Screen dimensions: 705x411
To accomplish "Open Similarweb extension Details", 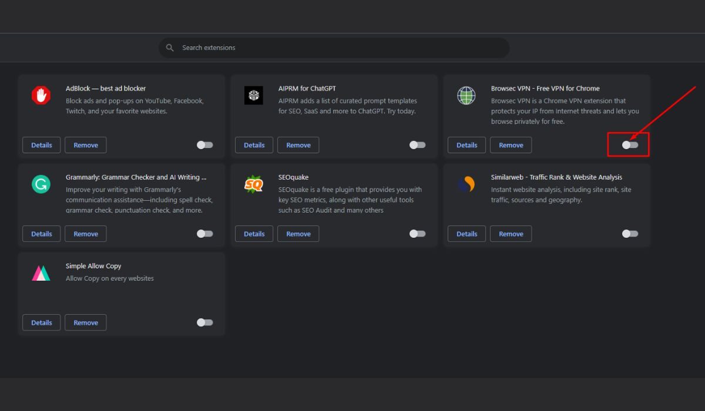I will pyautogui.click(x=467, y=234).
